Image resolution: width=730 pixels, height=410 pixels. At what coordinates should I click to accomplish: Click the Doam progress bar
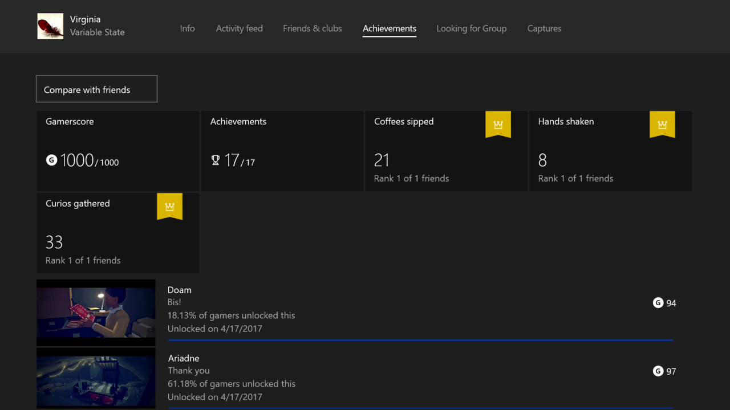[x=420, y=340]
